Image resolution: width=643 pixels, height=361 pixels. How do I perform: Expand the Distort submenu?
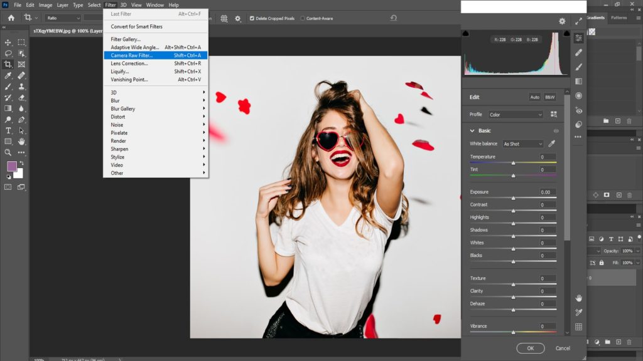point(156,117)
